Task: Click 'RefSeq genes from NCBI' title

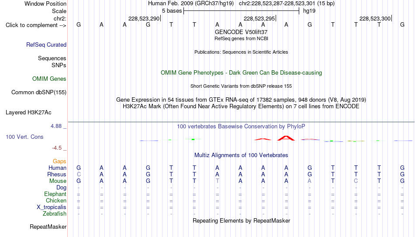Action: coord(241,38)
